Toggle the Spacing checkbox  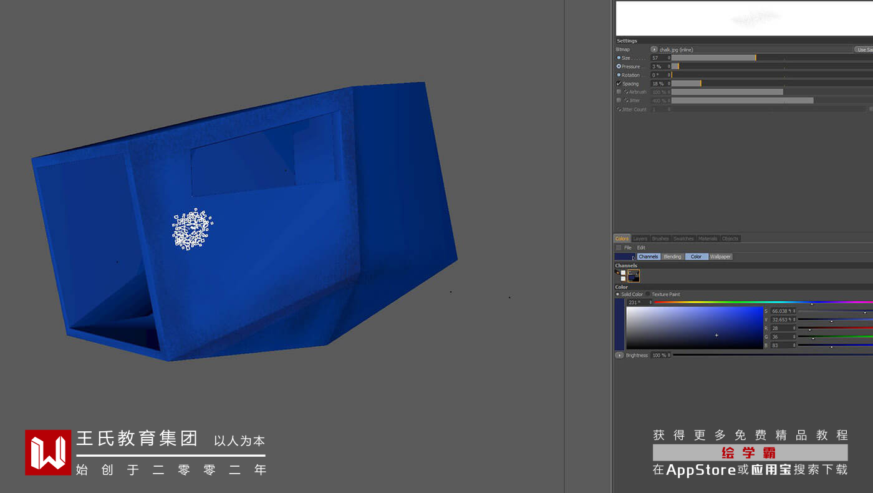[619, 84]
